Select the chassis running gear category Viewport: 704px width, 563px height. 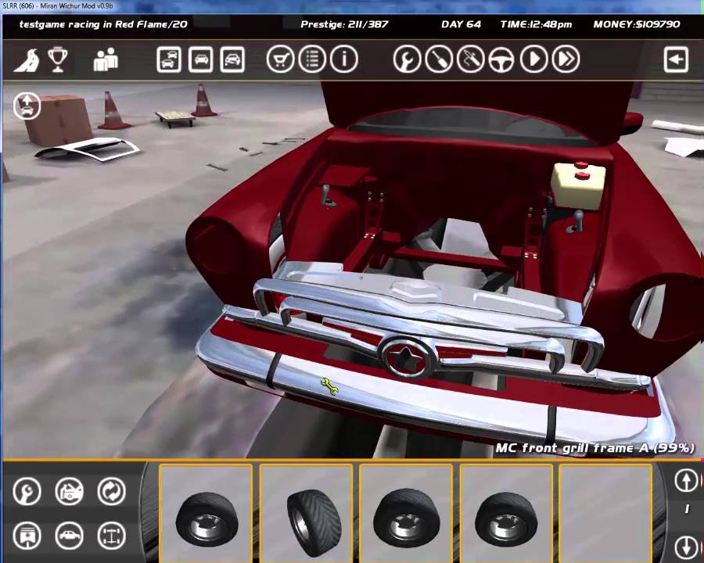coord(111,535)
